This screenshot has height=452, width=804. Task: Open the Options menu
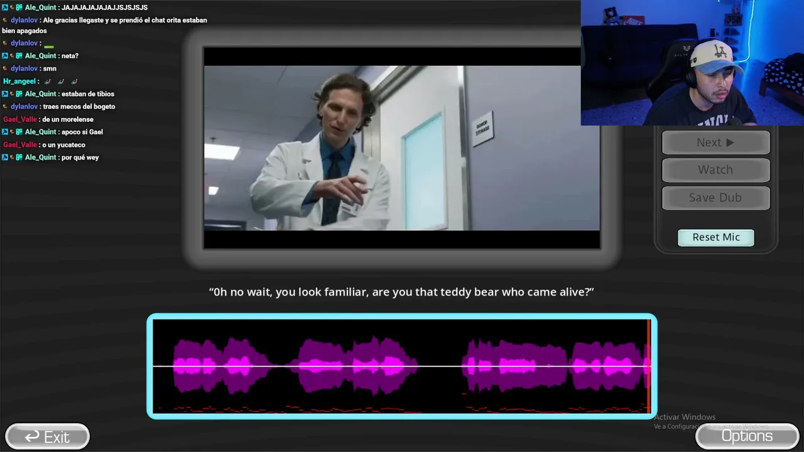(747, 436)
